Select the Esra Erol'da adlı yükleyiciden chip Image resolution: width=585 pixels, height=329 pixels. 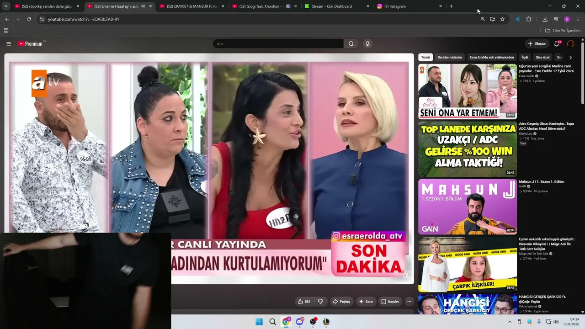coord(492,58)
